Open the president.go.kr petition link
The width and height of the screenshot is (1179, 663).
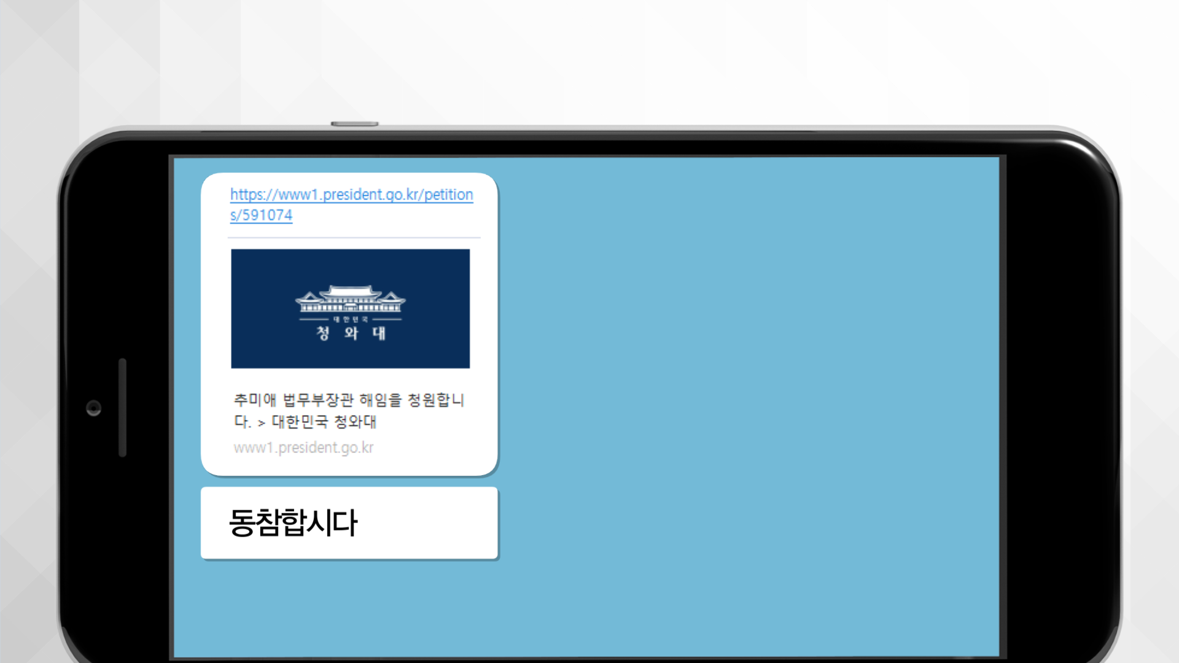tap(351, 204)
